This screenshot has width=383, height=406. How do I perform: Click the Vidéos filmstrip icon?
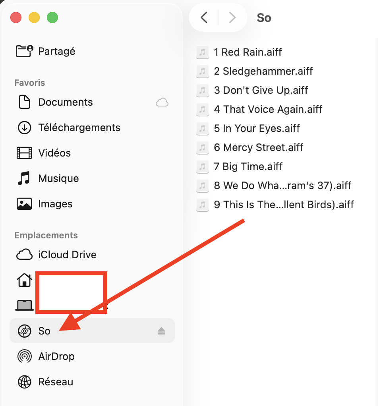pyautogui.click(x=25, y=153)
